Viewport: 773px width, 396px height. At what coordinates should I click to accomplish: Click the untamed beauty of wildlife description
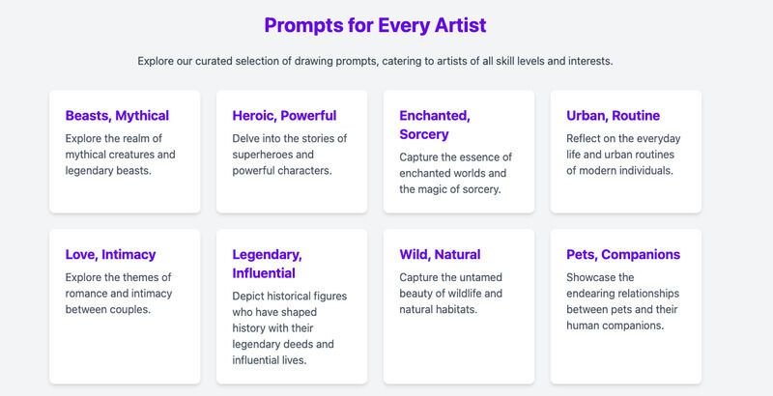click(451, 294)
